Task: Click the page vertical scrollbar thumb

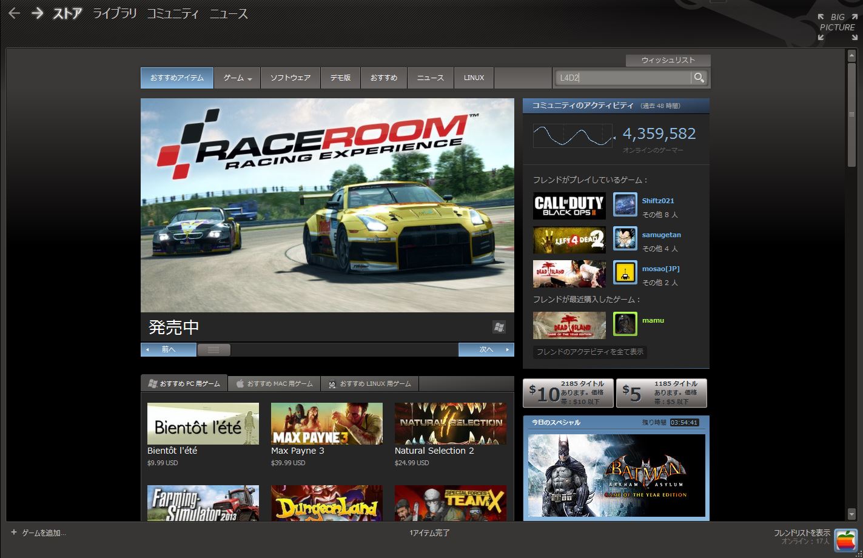Action: 851,115
